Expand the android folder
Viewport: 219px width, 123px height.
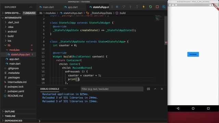point(12,31)
